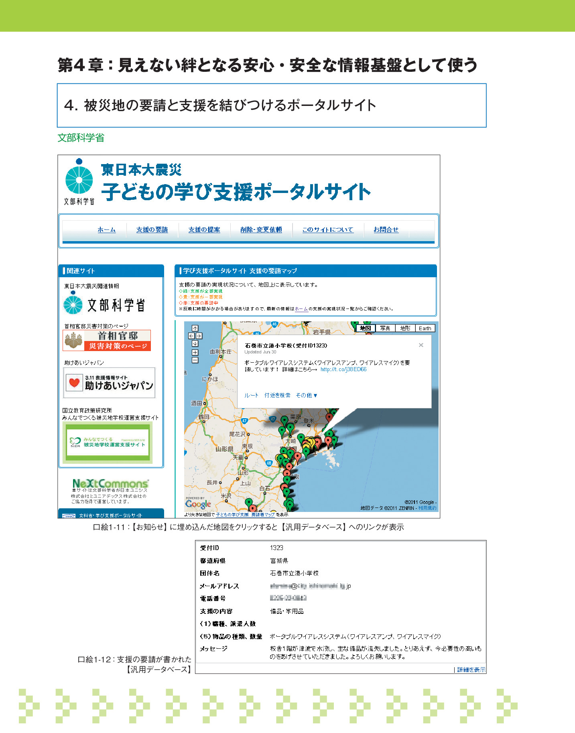Image resolution: width=575 pixels, height=733 pixels.
Task: Pan the map right with the arrow
Action: coord(199,336)
